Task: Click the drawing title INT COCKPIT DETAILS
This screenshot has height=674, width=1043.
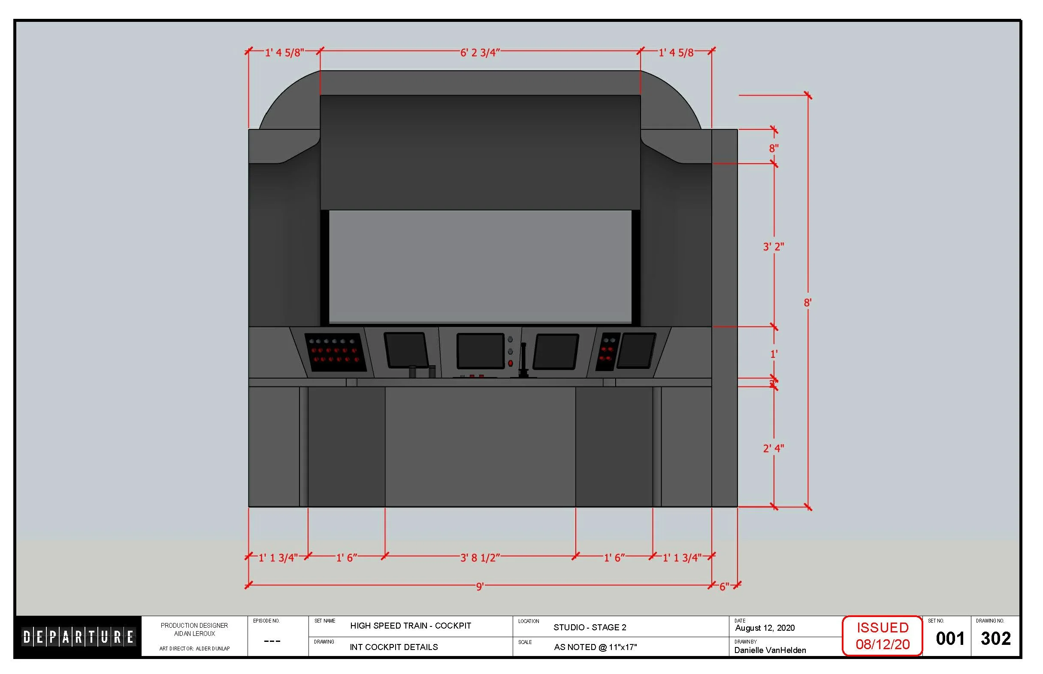Action: 393,647
